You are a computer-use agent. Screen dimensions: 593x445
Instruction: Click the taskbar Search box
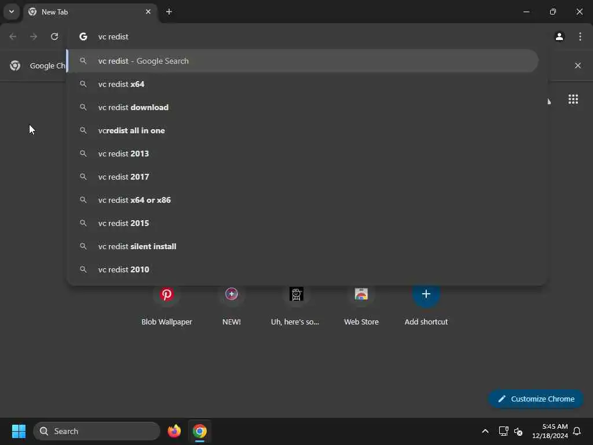coord(97,431)
